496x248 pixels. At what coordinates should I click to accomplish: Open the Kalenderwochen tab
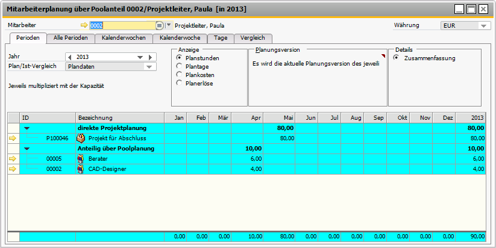(124, 38)
